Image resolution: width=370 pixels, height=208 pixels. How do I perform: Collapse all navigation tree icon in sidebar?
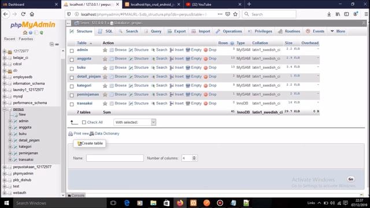[x=51, y=44]
